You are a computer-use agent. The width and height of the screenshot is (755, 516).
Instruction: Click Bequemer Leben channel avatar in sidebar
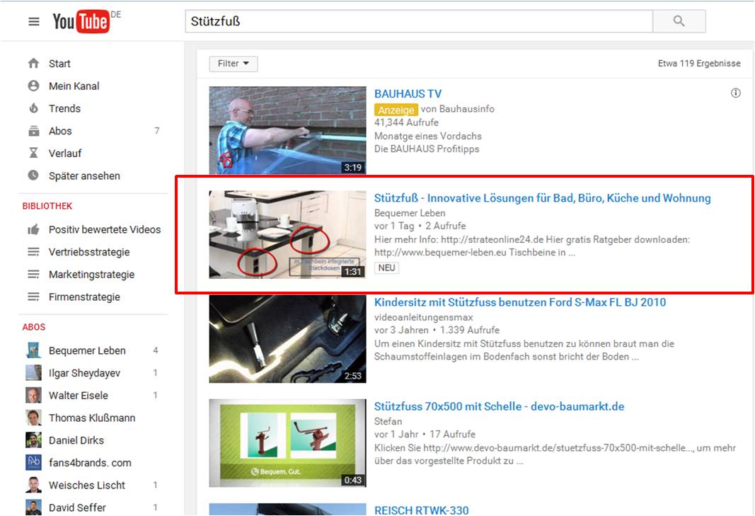33,350
